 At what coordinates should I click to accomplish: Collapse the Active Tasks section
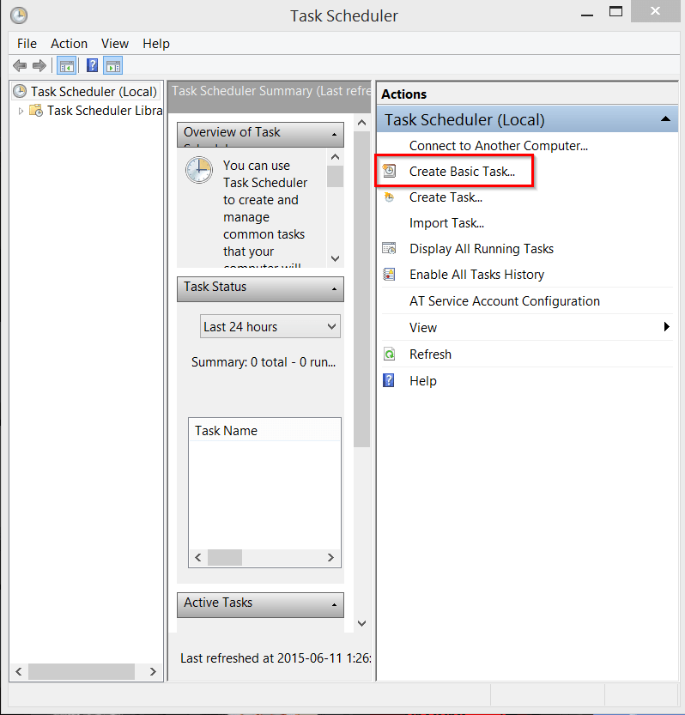333,605
